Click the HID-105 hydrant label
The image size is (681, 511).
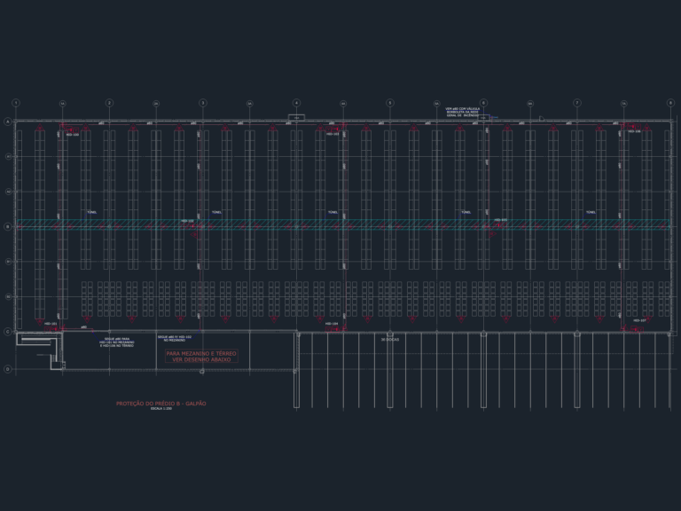[x=501, y=220]
